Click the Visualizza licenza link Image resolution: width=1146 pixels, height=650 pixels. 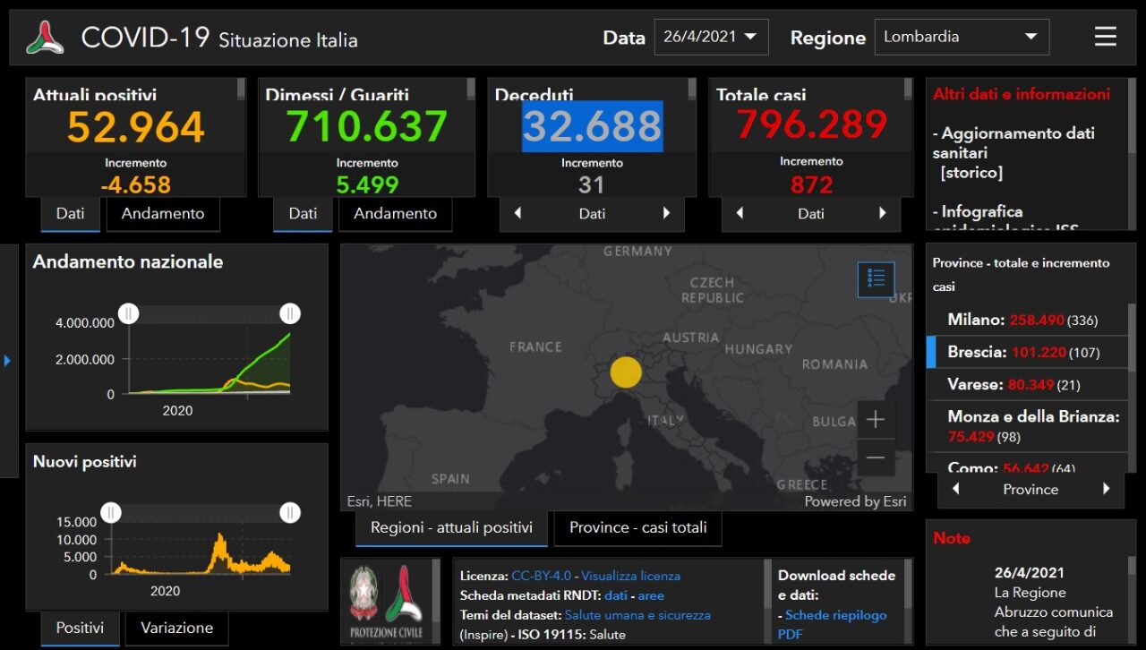[630, 576]
